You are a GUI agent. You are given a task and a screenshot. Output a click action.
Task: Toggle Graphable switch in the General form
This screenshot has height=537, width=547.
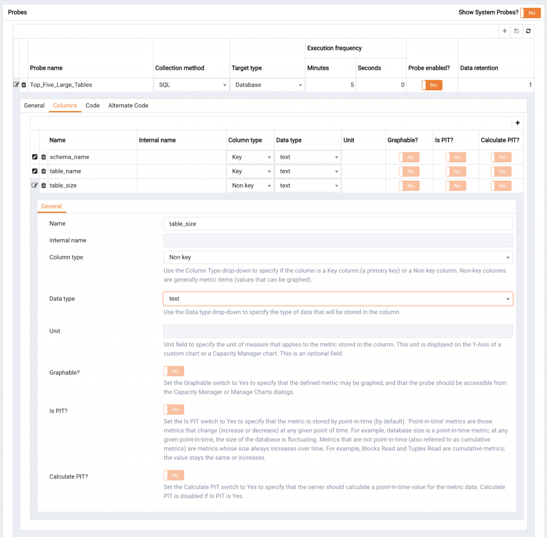pyautogui.click(x=174, y=371)
